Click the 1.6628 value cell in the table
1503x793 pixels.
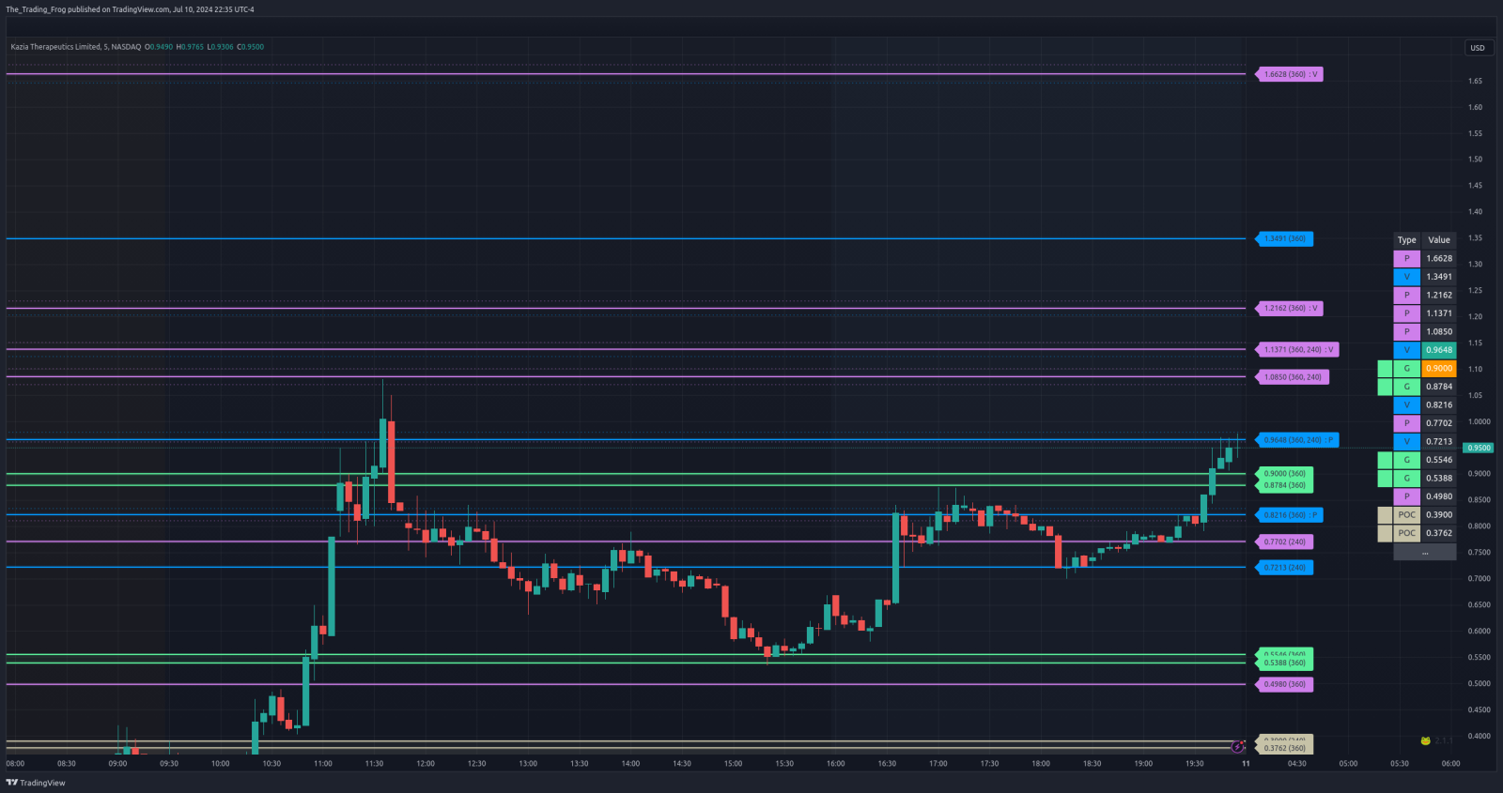click(x=1439, y=258)
